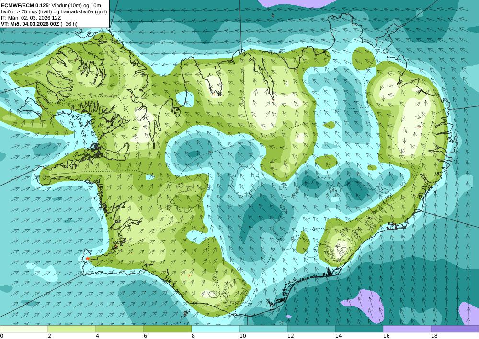Click the pale cyan 8–10 legend swatch

point(216,329)
